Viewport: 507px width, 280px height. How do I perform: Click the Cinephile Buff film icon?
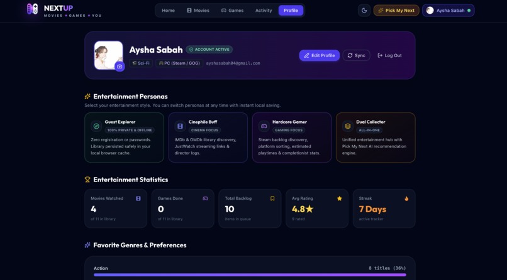point(180,126)
